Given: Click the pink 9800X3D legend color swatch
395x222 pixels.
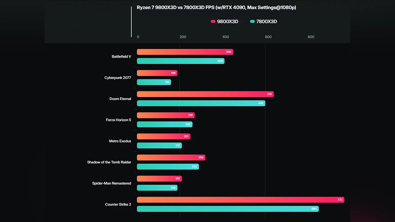Looking at the screenshot, I should 213,22.
